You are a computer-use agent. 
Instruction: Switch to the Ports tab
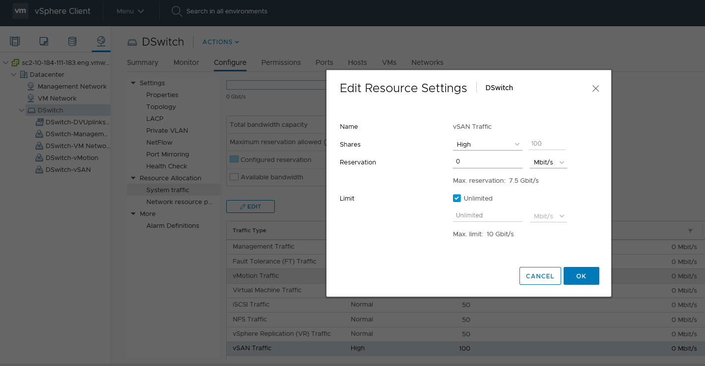324,62
